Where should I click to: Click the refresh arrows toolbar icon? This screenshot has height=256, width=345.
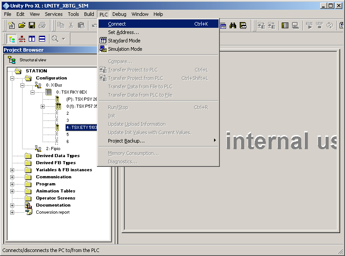tap(330, 26)
